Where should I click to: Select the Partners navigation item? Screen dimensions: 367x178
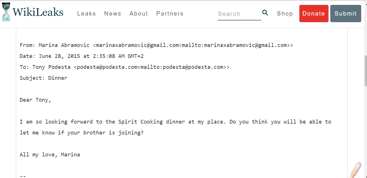170,14
